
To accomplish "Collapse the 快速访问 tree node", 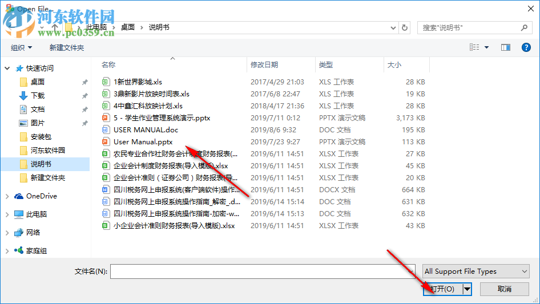I will click(x=7, y=68).
